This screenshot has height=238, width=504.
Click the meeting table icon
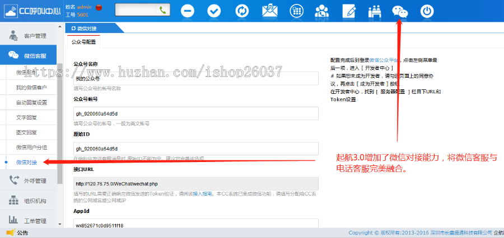pyautogui.click(x=374, y=12)
